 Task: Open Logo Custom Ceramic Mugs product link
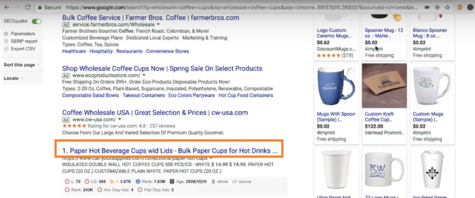[x=334, y=33]
